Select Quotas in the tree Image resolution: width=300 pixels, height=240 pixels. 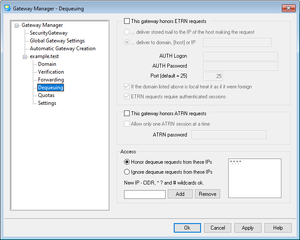pos(46,95)
